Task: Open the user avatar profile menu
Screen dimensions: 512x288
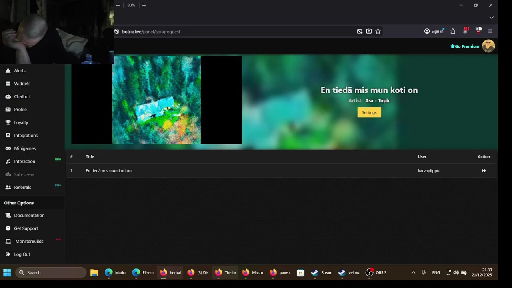Action: tap(488, 46)
